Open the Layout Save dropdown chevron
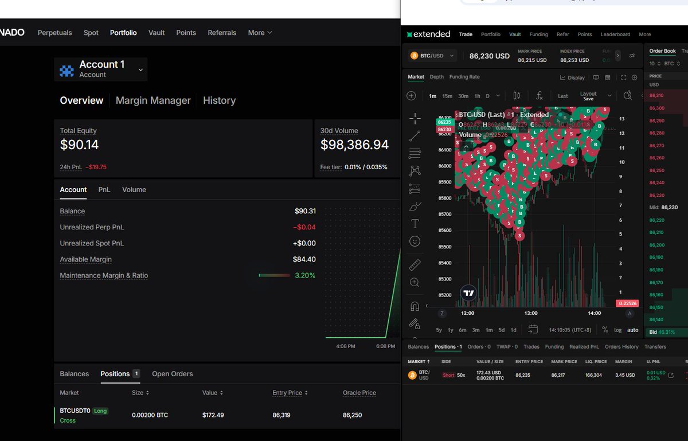The height and width of the screenshot is (441, 688). point(609,96)
